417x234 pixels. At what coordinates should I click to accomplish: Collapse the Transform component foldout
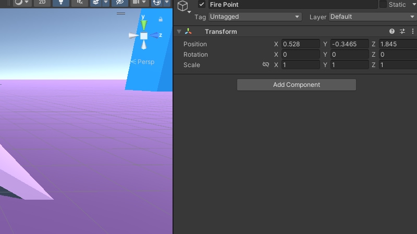[x=179, y=32]
